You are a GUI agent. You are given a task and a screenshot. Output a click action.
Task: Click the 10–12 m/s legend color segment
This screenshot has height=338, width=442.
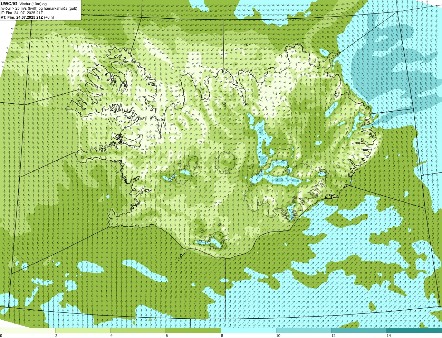pyautogui.click(x=304, y=330)
